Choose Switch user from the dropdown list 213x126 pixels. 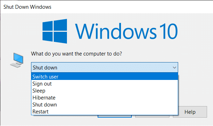(x=105, y=76)
